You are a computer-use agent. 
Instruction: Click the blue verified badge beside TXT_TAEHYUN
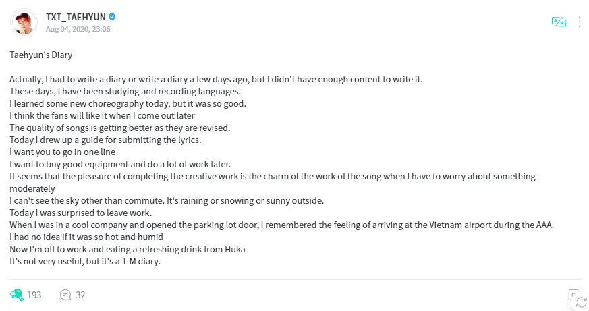[x=112, y=17]
